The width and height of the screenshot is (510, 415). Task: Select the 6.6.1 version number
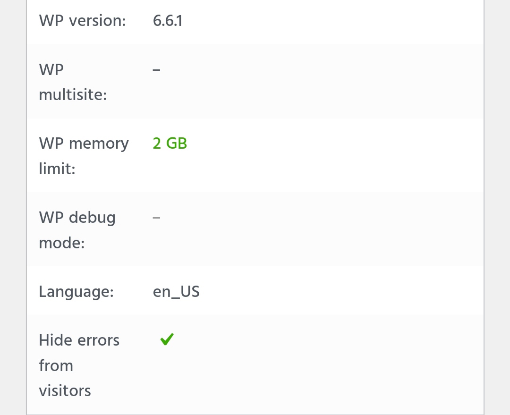pos(168,21)
